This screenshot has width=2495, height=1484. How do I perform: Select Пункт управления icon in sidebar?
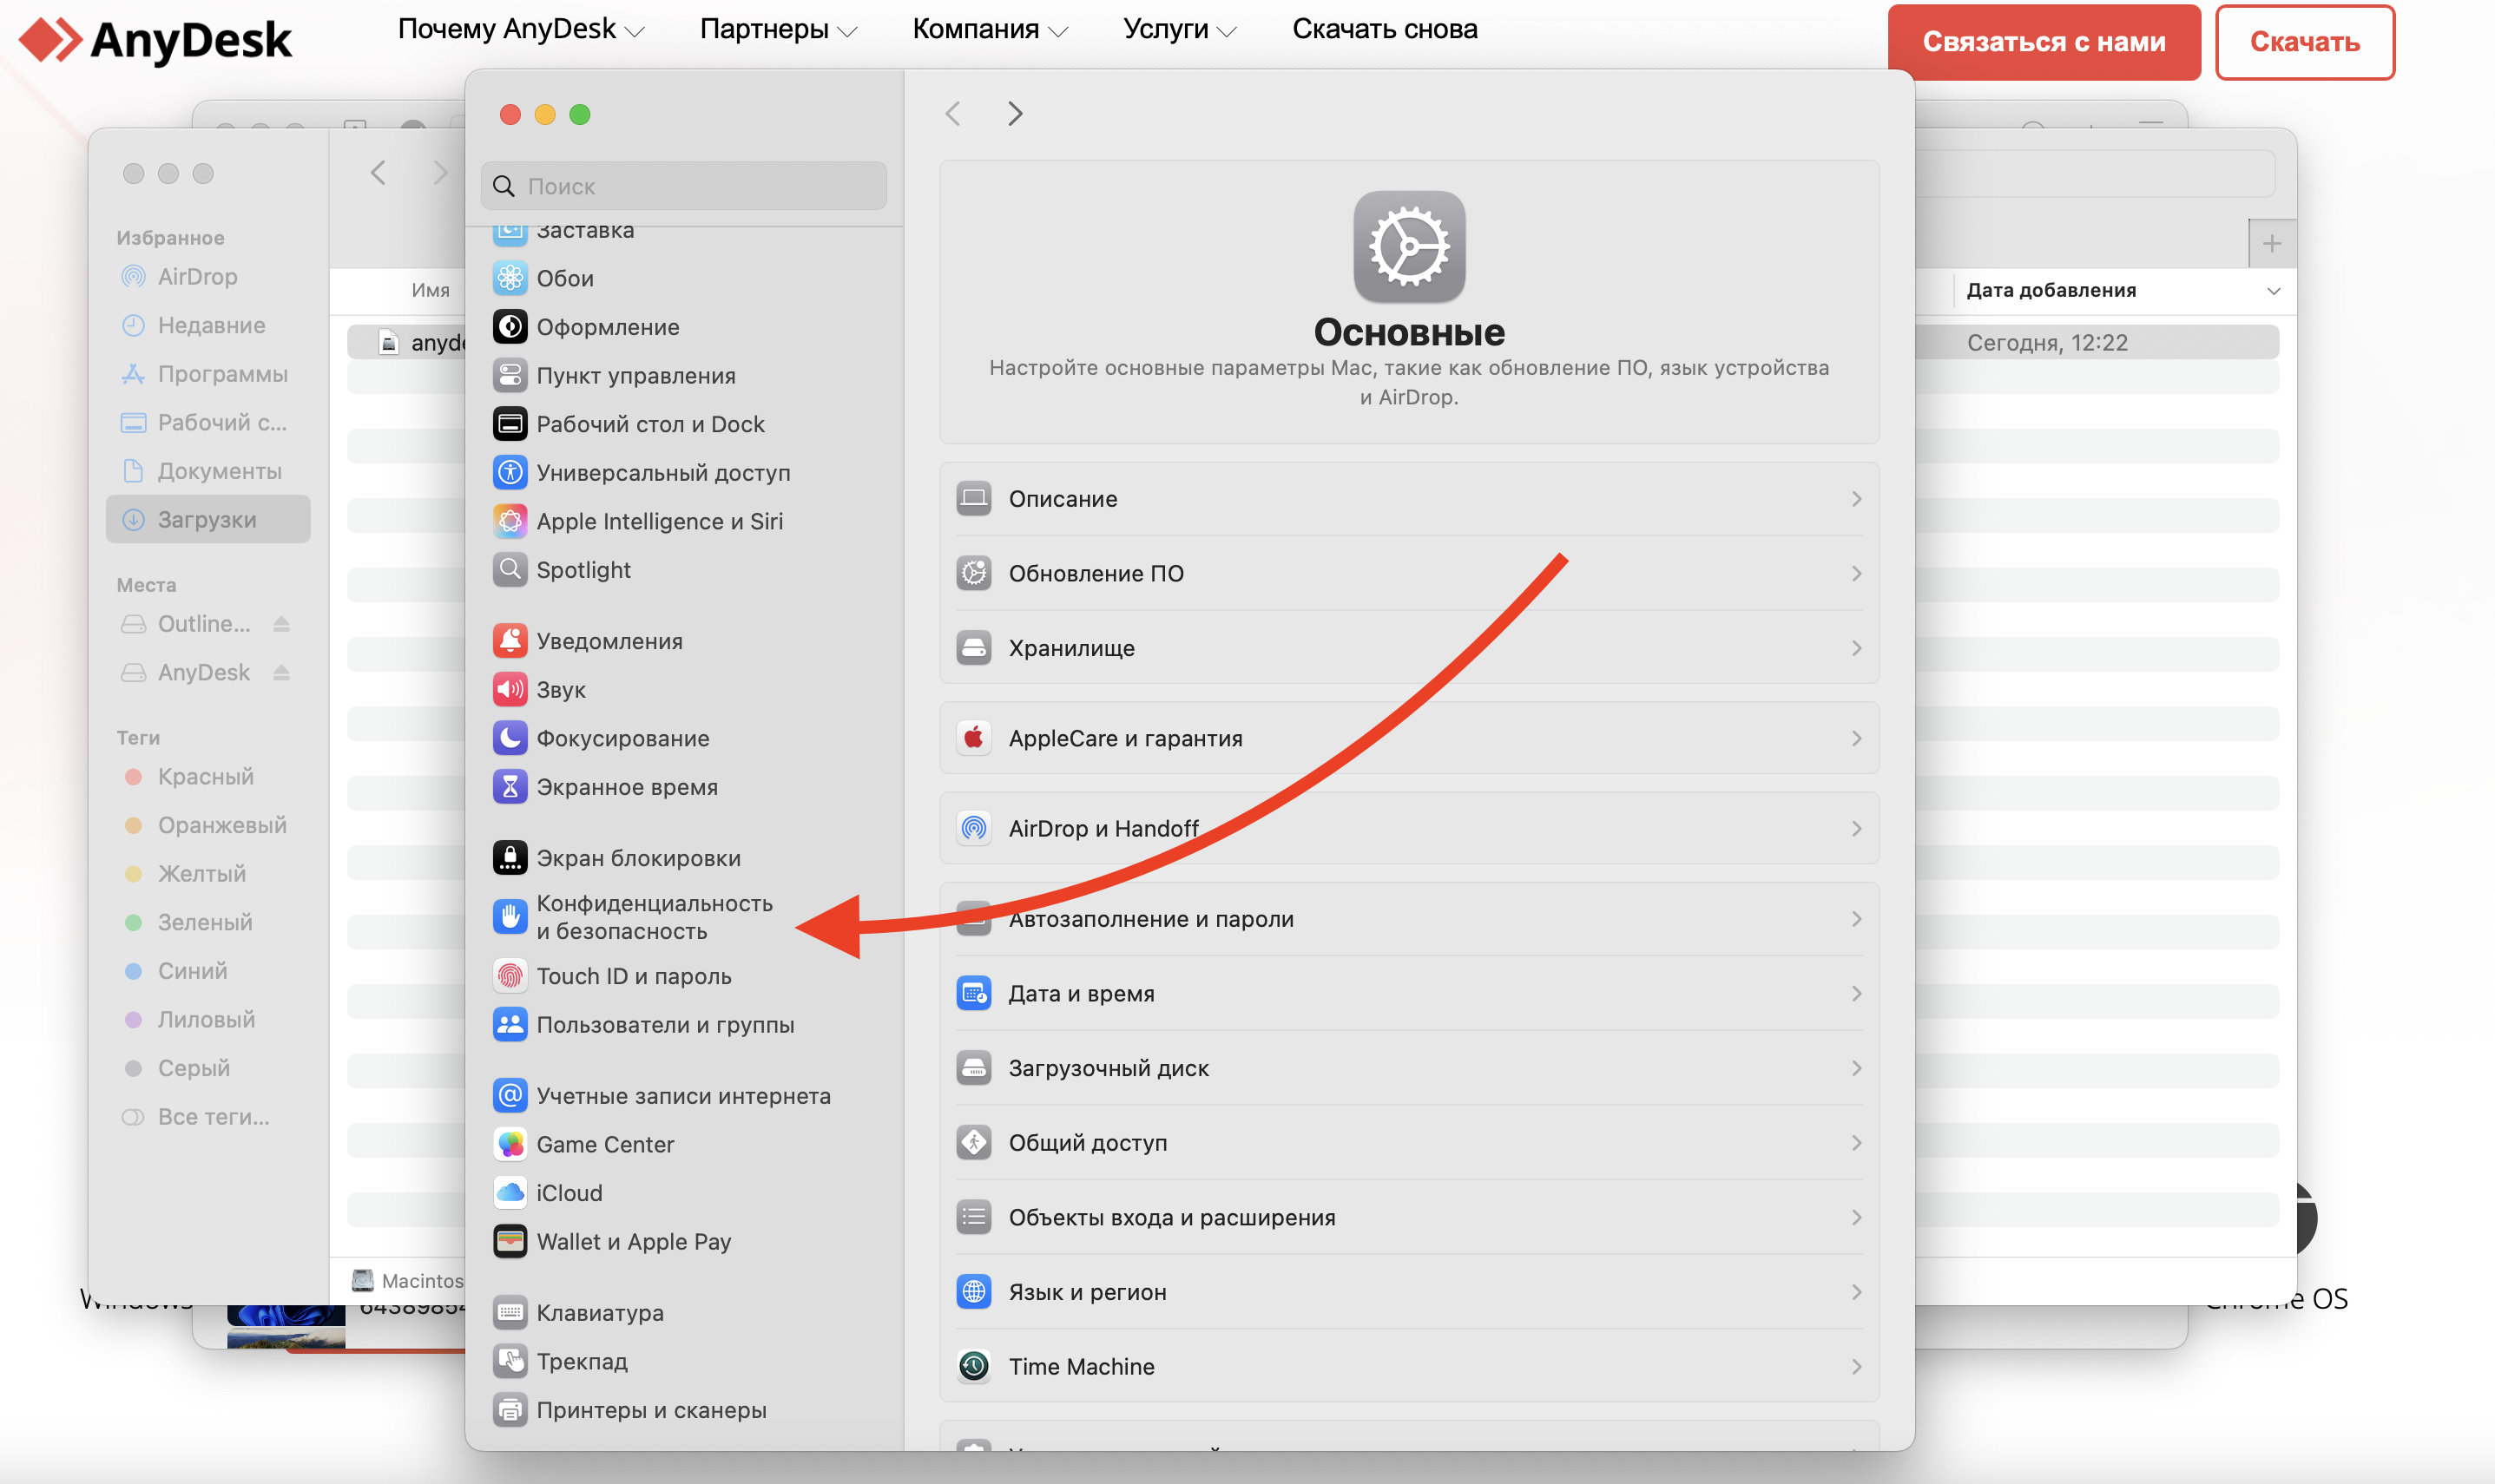510,375
